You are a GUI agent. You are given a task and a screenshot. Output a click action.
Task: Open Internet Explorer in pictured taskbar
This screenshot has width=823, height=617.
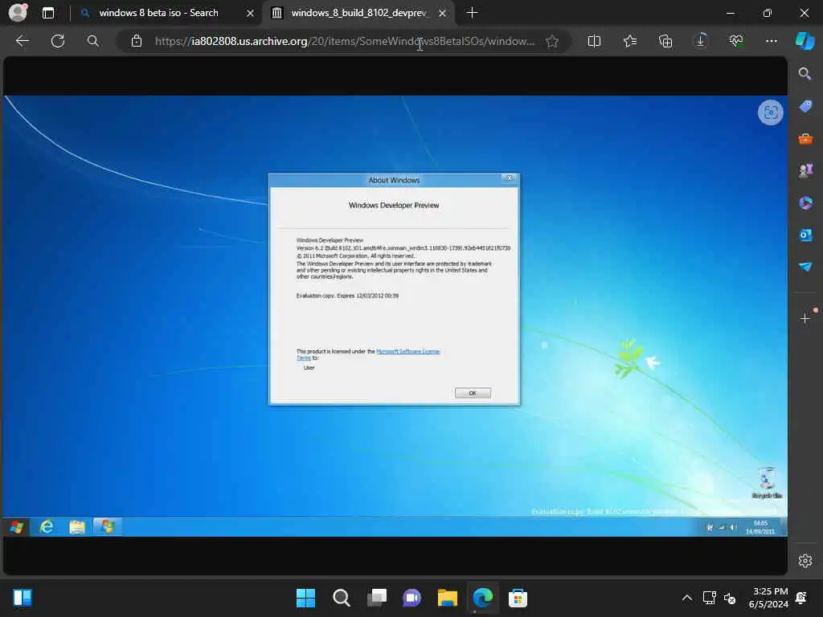coord(47,527)
